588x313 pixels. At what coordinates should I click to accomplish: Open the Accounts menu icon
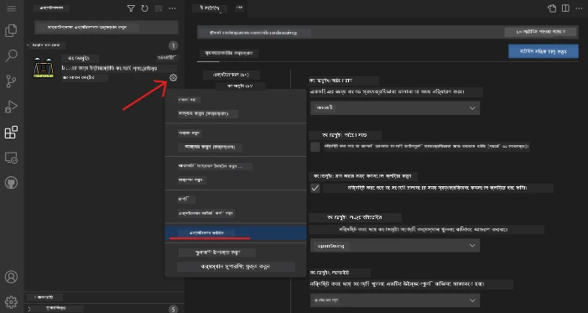(11, 277)
